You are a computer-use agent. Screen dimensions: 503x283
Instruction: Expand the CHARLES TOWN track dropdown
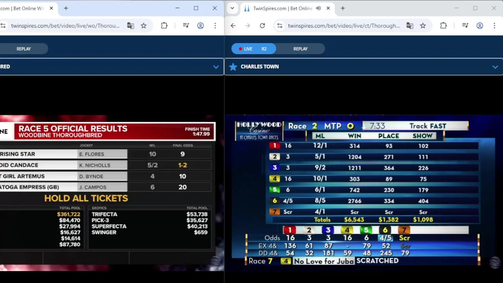pos(495,67)
